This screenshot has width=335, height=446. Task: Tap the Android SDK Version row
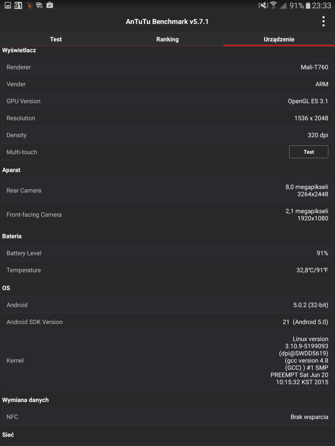pos(167,322)
